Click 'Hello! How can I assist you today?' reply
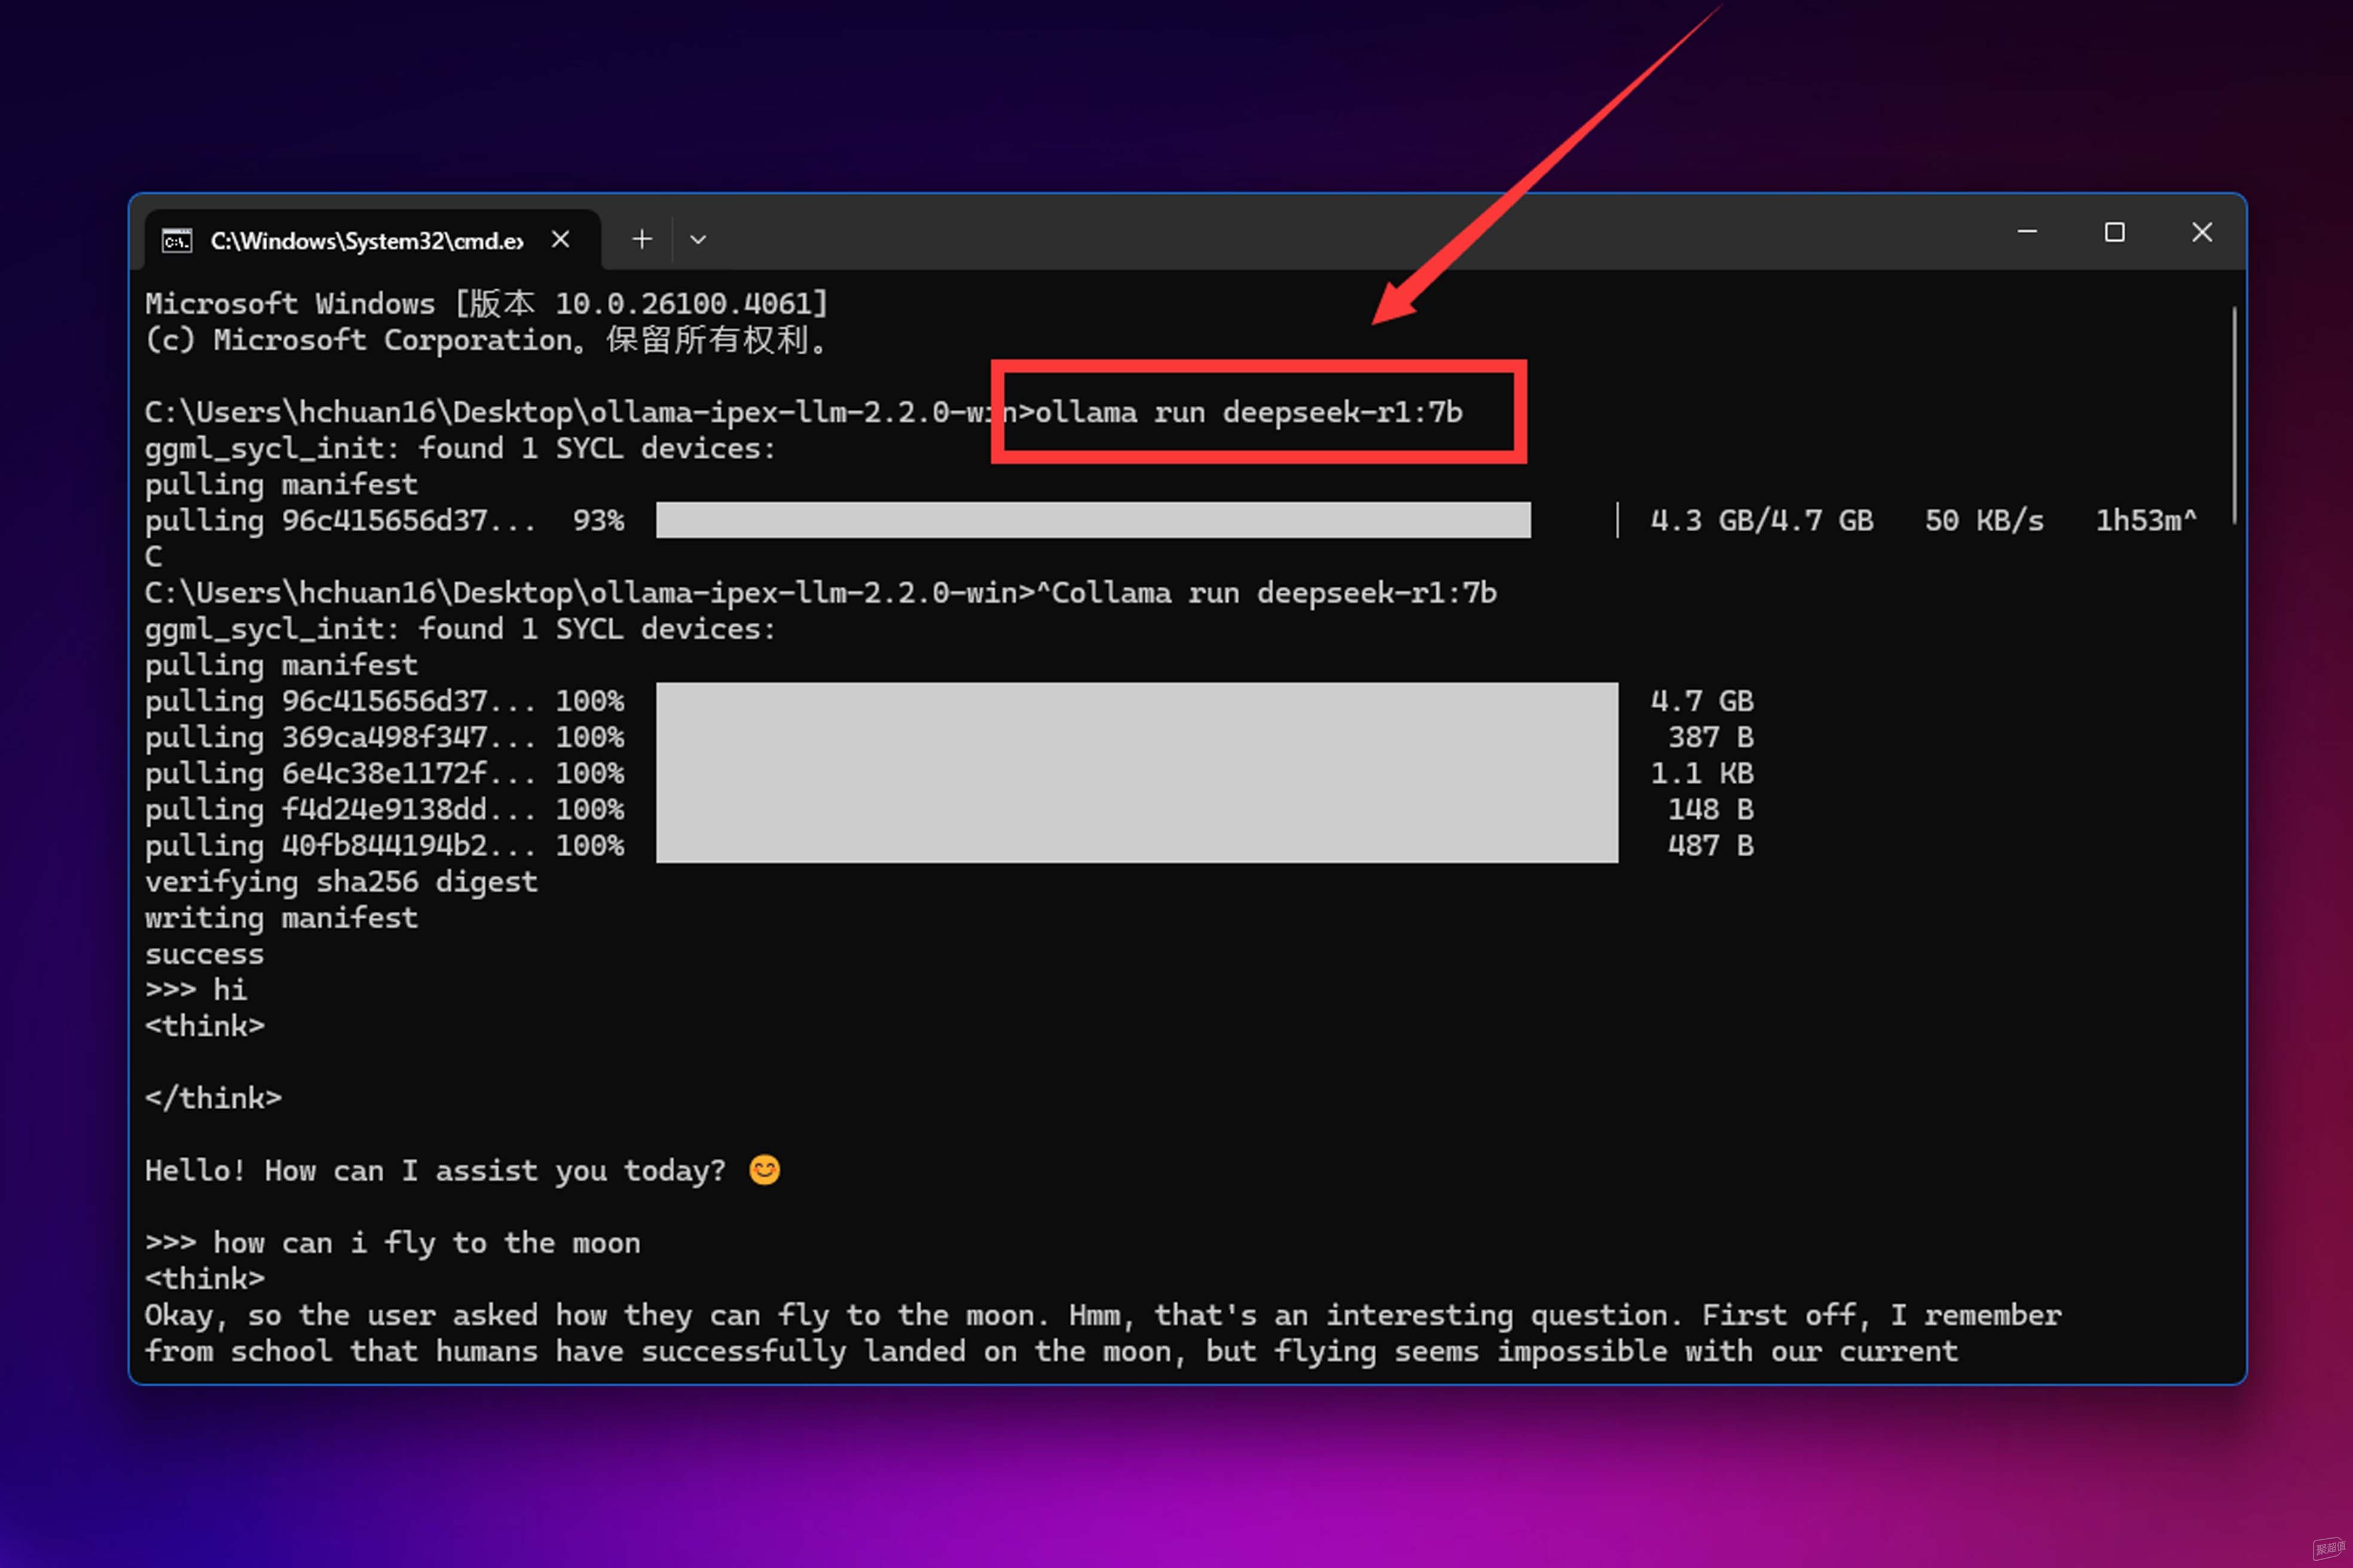Screen dimensions: 2353x1568 tap(435, 1170)
